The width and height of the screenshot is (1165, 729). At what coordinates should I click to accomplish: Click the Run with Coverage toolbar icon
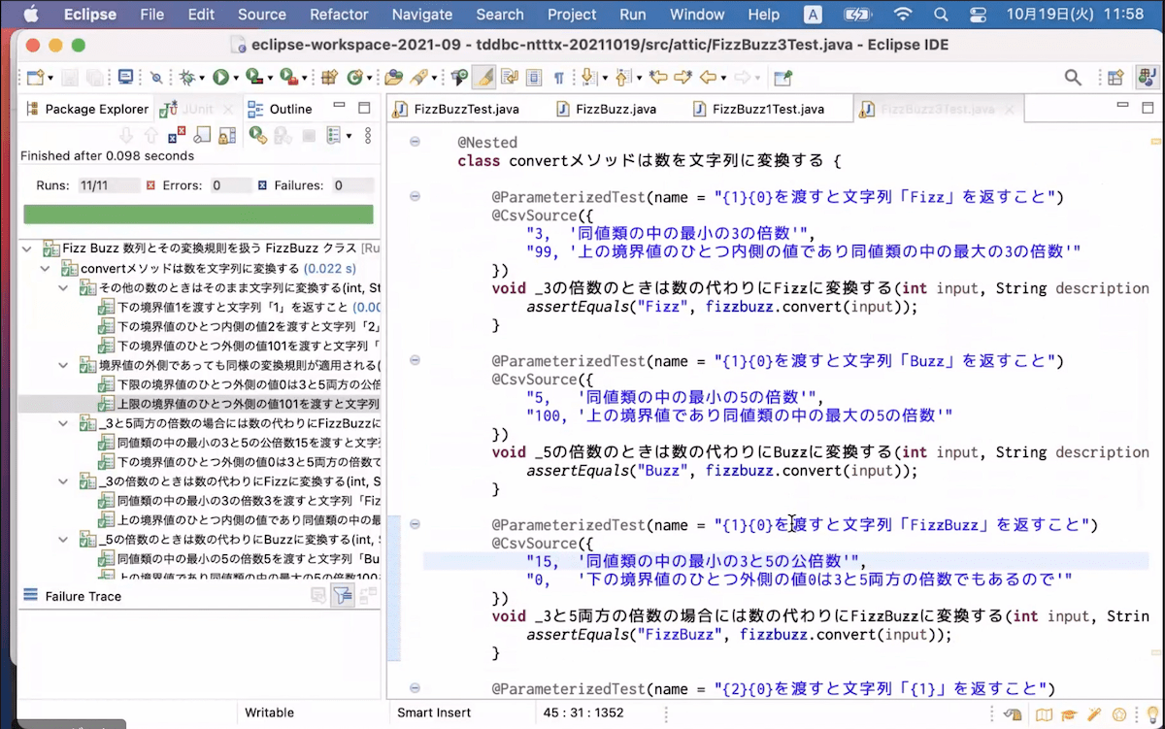click(253, 78)
